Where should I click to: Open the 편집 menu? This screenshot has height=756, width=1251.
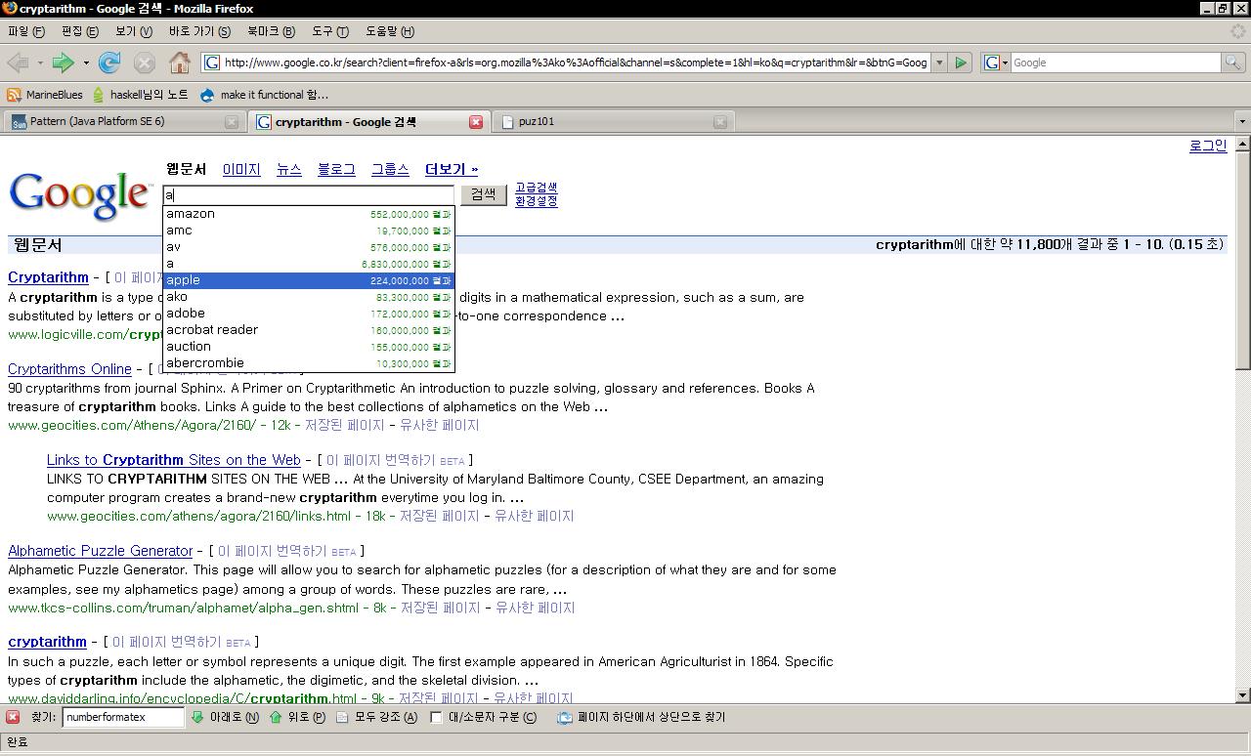[79, 31]
